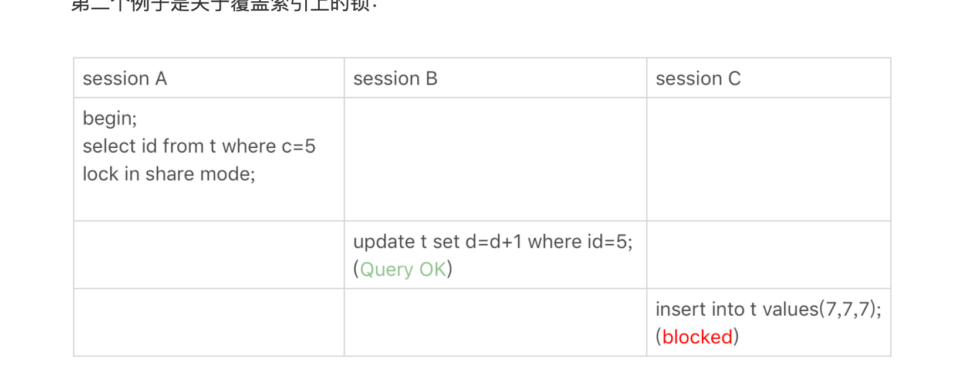
Task: Click the 'update t set' statement text
Action: coord(493,242)
